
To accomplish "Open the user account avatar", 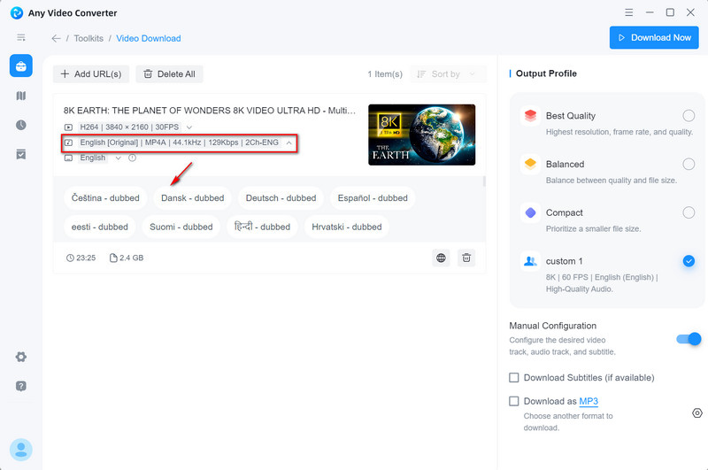I will pos(20,450).
